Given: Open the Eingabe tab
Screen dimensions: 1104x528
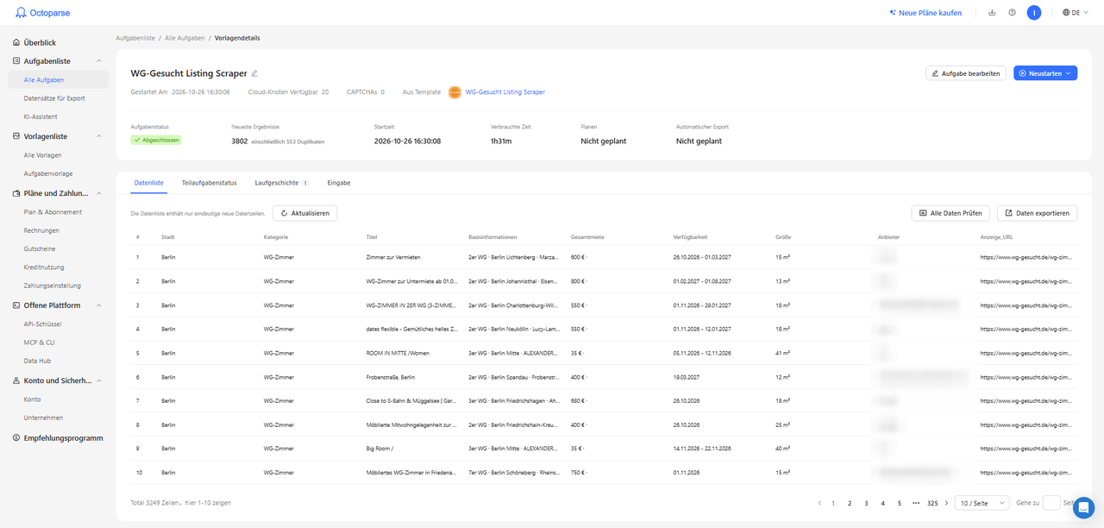Looking at the screenshot, I should [339, 183].
